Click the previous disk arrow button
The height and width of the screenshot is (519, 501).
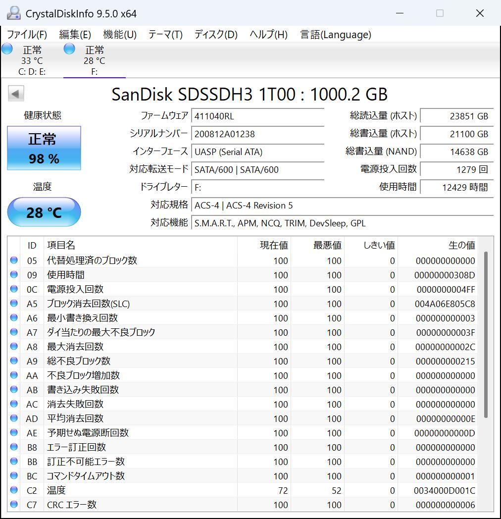click(16, 94)
